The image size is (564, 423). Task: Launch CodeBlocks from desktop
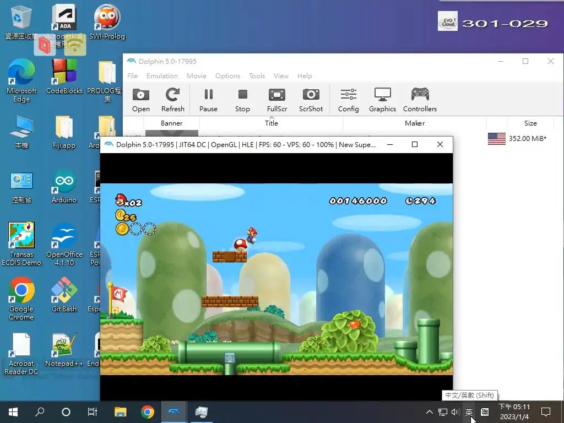[x=64, y=77]
